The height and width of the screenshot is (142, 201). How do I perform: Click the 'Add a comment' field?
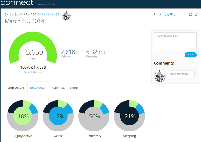pyautogui.click(x=181, y=74)
